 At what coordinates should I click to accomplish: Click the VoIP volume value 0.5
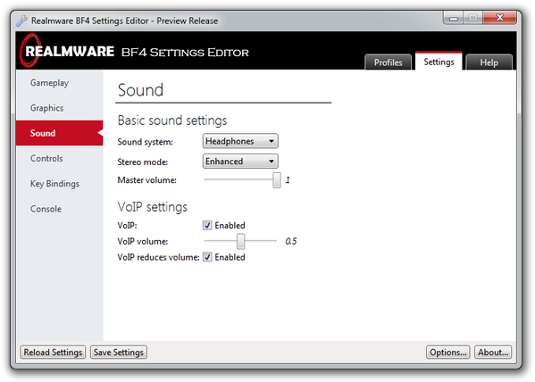coord(290,242)
